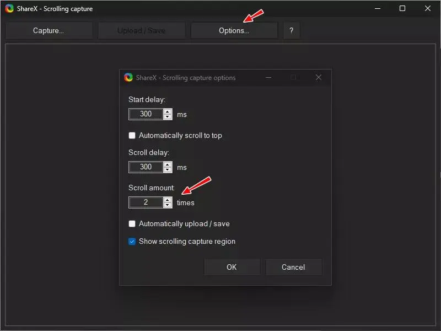Click the 'ms' label beside Start delay
This screenshot has width=441, height=331.
(x=182, y=115)
